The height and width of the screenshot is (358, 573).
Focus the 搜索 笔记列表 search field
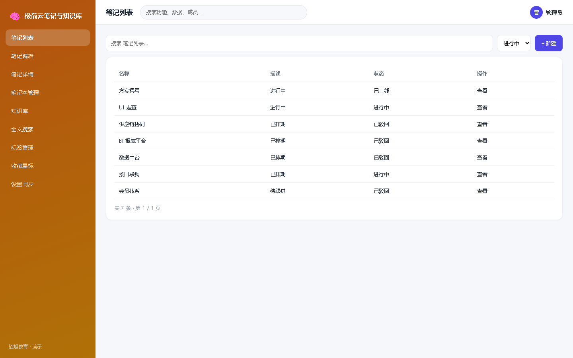[x=299, y=43]
